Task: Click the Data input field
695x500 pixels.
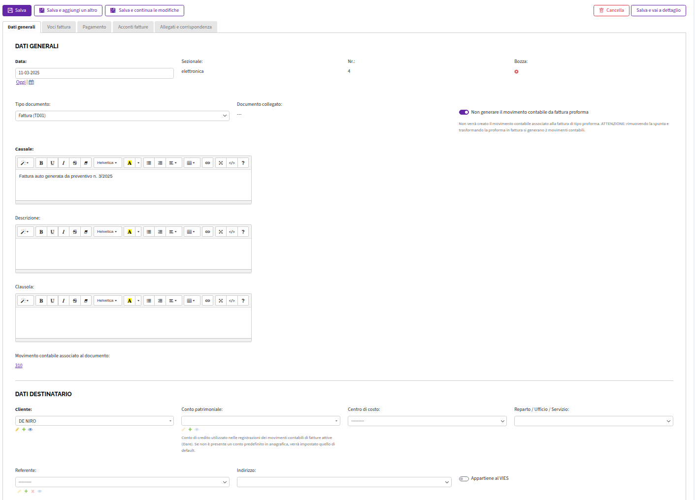Action: tap(95, 73)
